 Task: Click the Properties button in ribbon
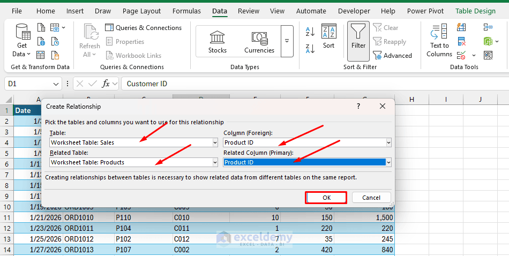coord(125,42)
